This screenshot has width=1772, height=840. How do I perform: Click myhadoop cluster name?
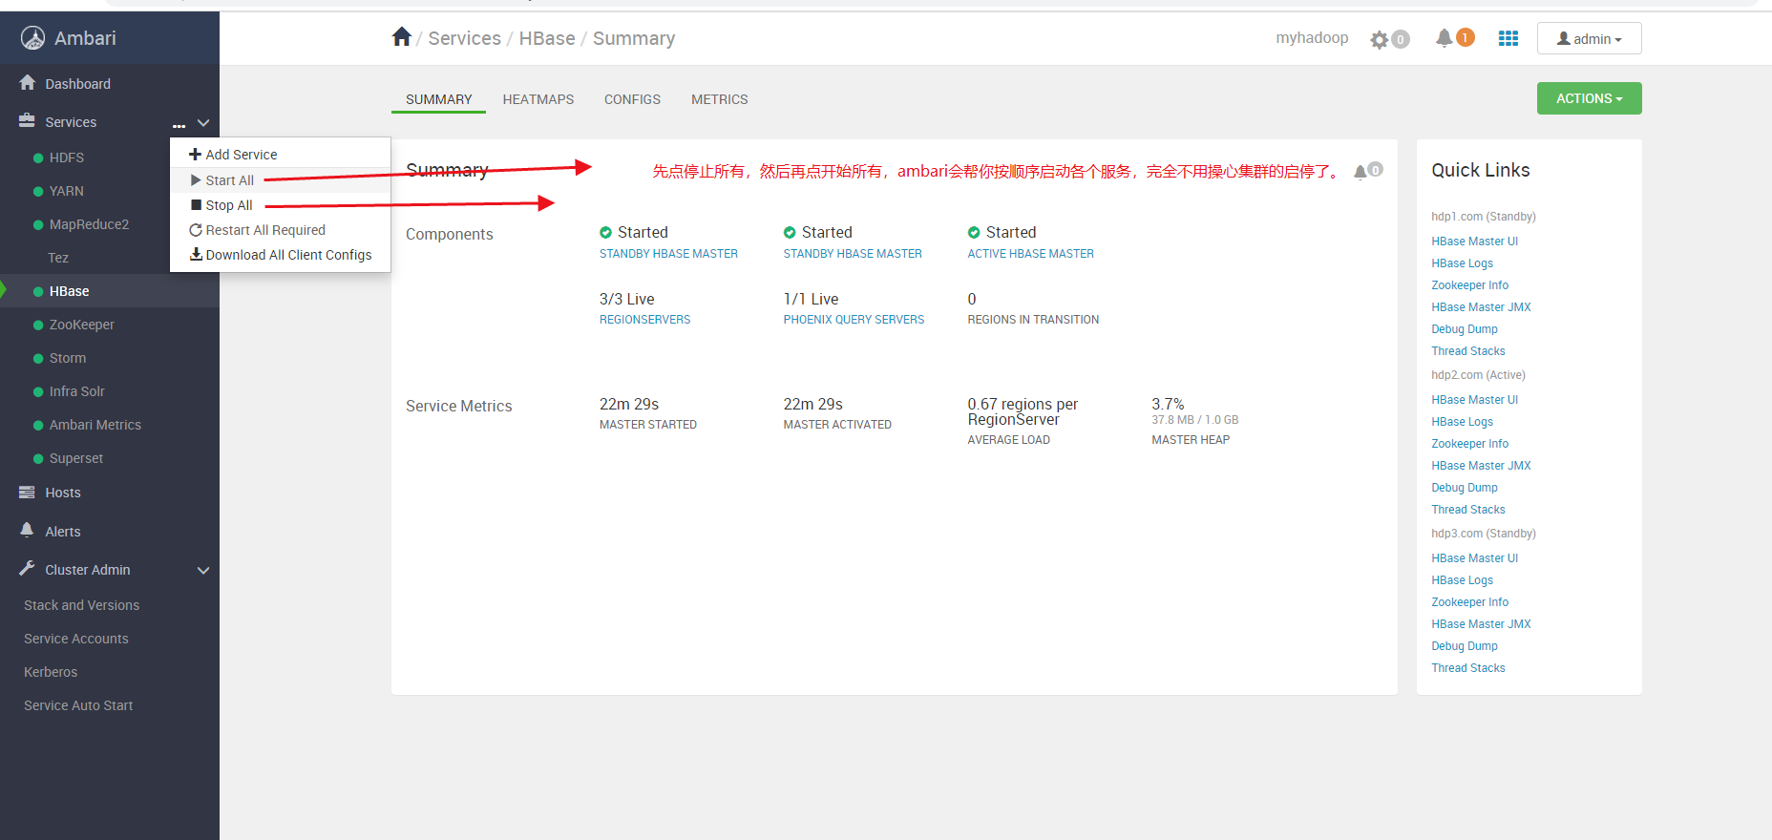[1312, 38]
